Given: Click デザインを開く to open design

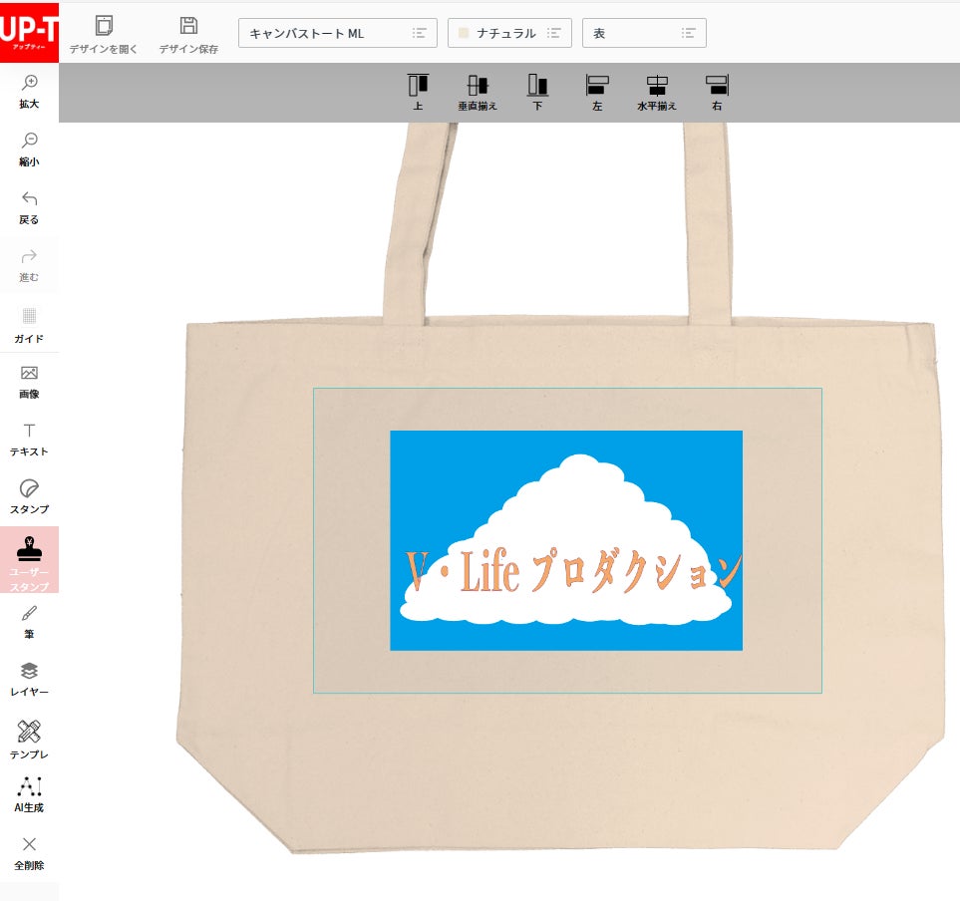Looking at the screenshot, I should [x=104, y=33].
